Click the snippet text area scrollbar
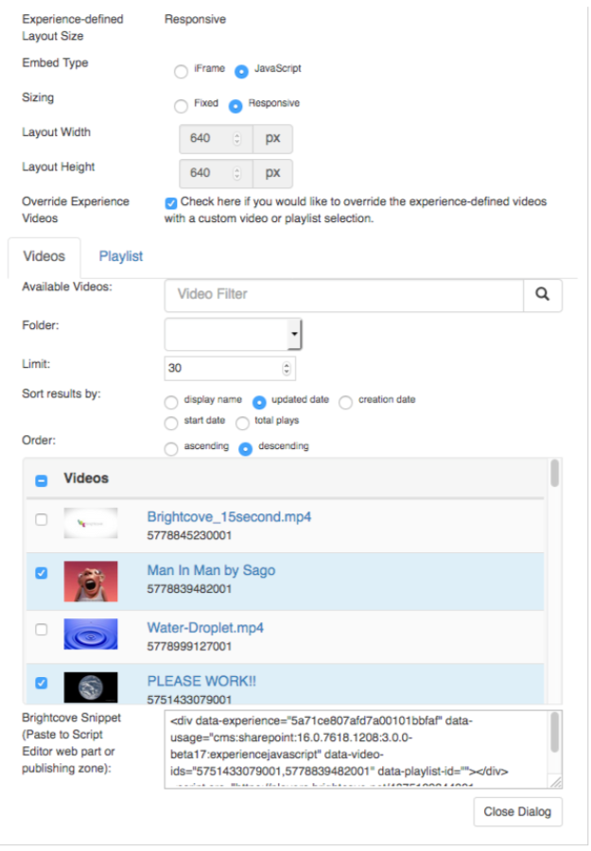591x851 pixels. point(555,733)
